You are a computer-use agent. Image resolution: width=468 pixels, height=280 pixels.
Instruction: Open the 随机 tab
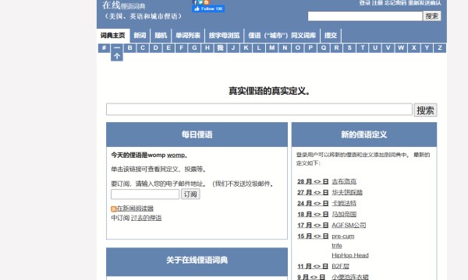[x=161, y=36]
